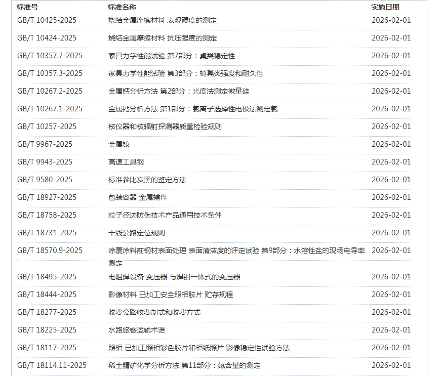Open 金属钙分析方法 第2部分 光度法测定微量硅
Screen dimensions: 444x376
coord(178,91)
